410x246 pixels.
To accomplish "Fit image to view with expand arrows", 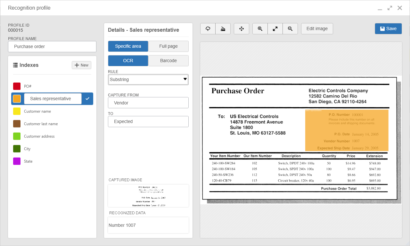I will tap(275, 29).
